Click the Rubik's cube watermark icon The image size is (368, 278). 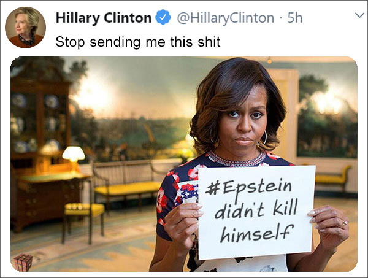[x=23, y=263]
